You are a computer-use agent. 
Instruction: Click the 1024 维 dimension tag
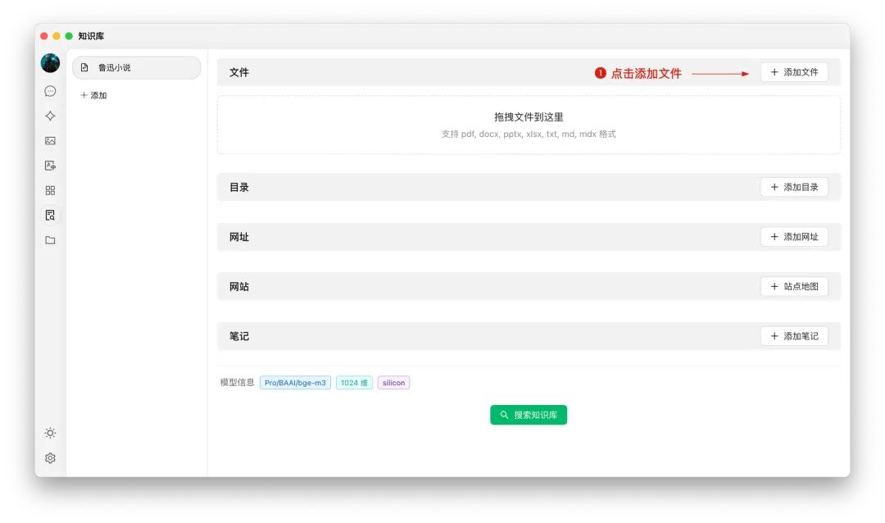(354, 383)
